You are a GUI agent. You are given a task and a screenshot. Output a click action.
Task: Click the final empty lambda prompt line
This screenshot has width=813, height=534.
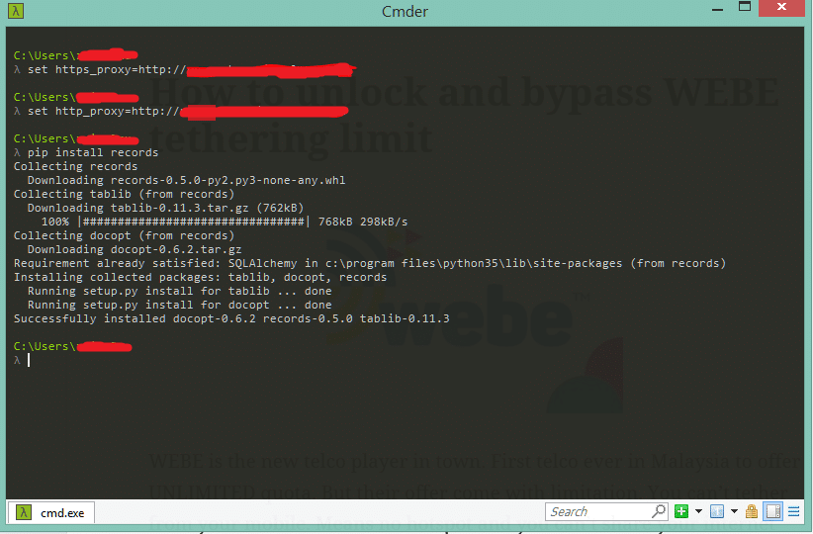(x=22, y=360)
